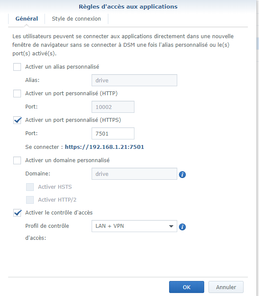Click the Annuler button
This screenshot has width=259, height=296.
226,287
